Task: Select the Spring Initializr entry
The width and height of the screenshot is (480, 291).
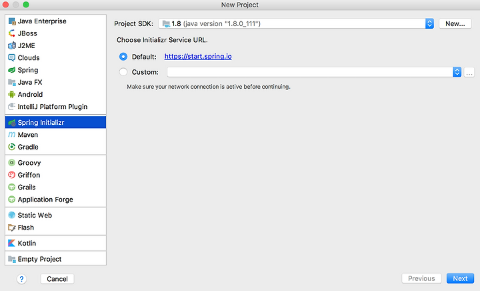Action: point(56,123)
